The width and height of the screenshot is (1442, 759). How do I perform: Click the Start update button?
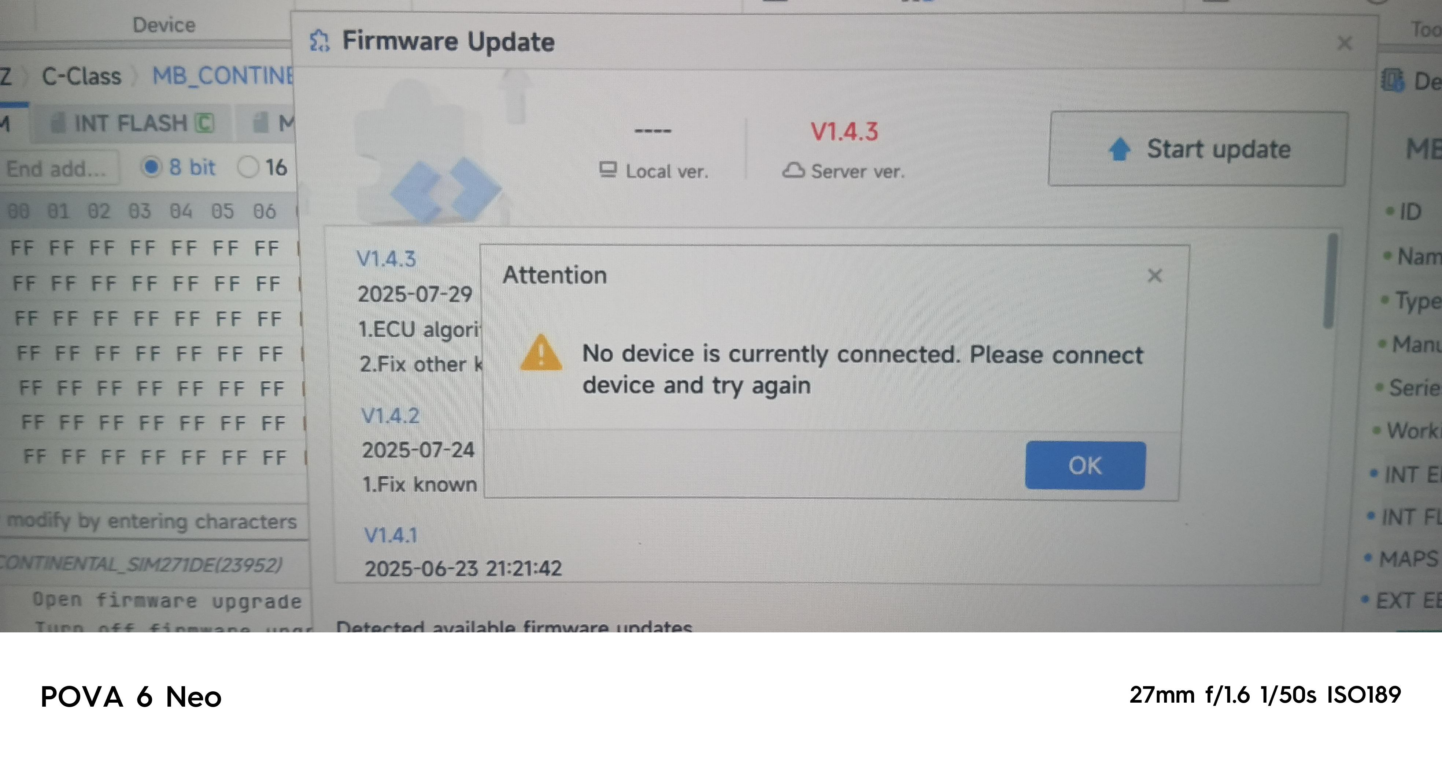(x=1198, y=149)
